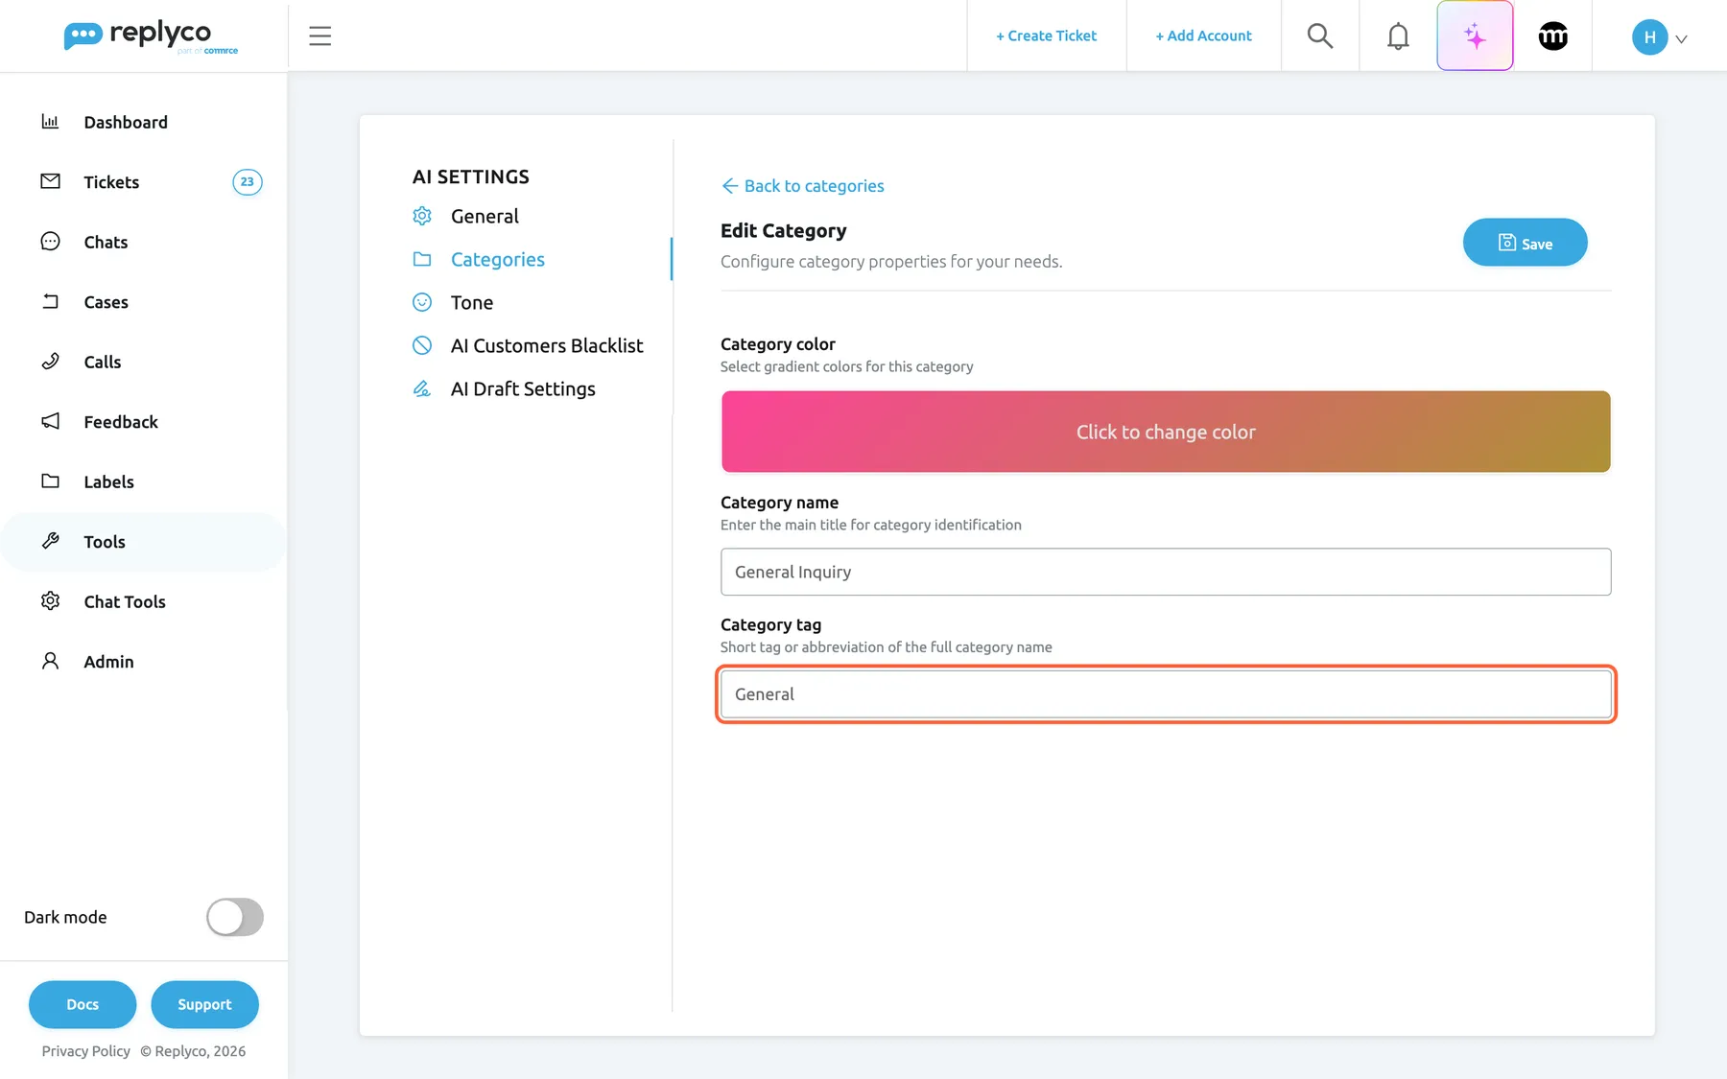The height and width of the screenshot is (1079, 1727).
Task: Click the Chats bubble icon
Action: click(x=50, y=242)
